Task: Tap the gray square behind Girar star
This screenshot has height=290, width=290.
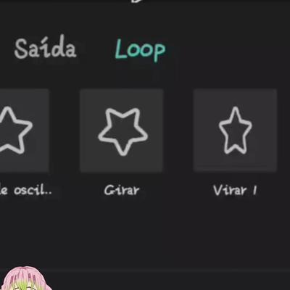Action: [122, 130]
